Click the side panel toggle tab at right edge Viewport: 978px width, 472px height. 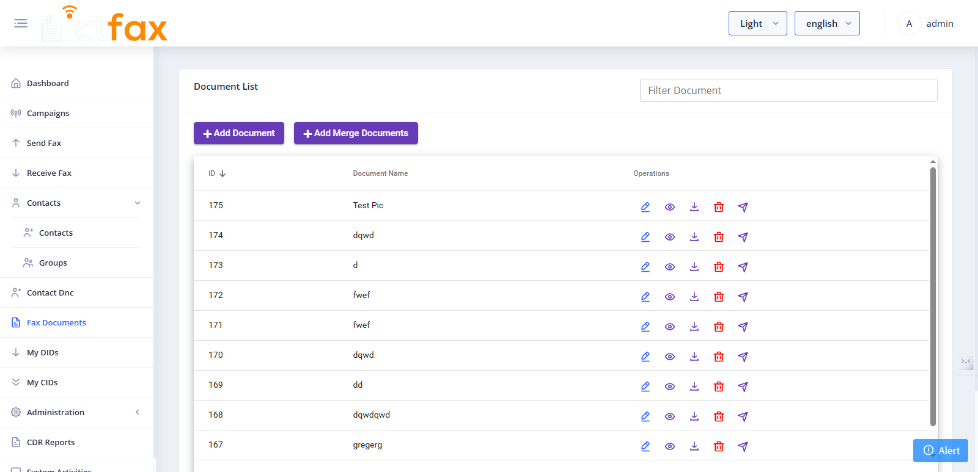point(966,362)
